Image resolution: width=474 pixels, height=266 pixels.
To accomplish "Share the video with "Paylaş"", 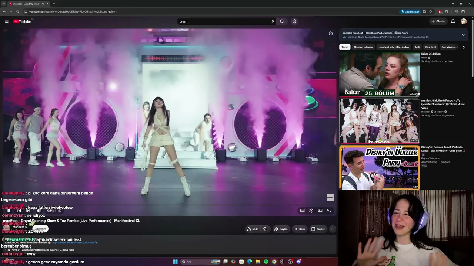I will pyautogui.click(x=281, y=229).
